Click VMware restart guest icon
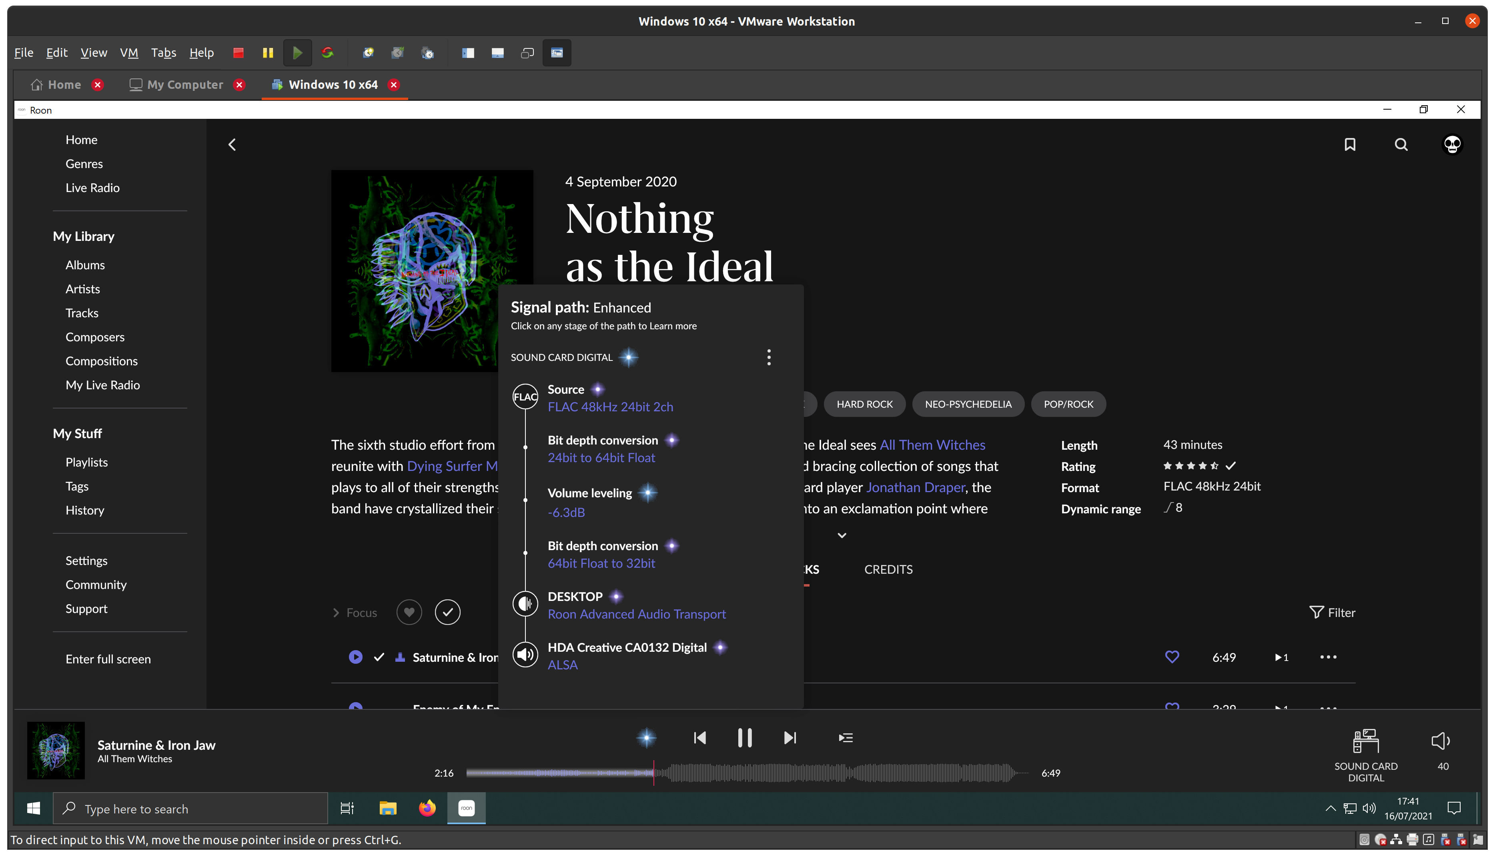Viewport: 1495px width, 857px height. tap(328, 52)
